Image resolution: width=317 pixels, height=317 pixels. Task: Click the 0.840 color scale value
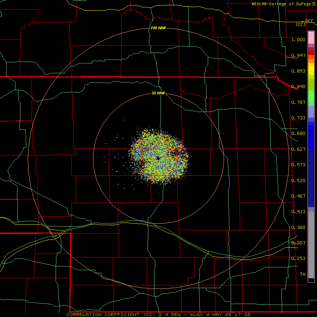click(x=298, y=87)
